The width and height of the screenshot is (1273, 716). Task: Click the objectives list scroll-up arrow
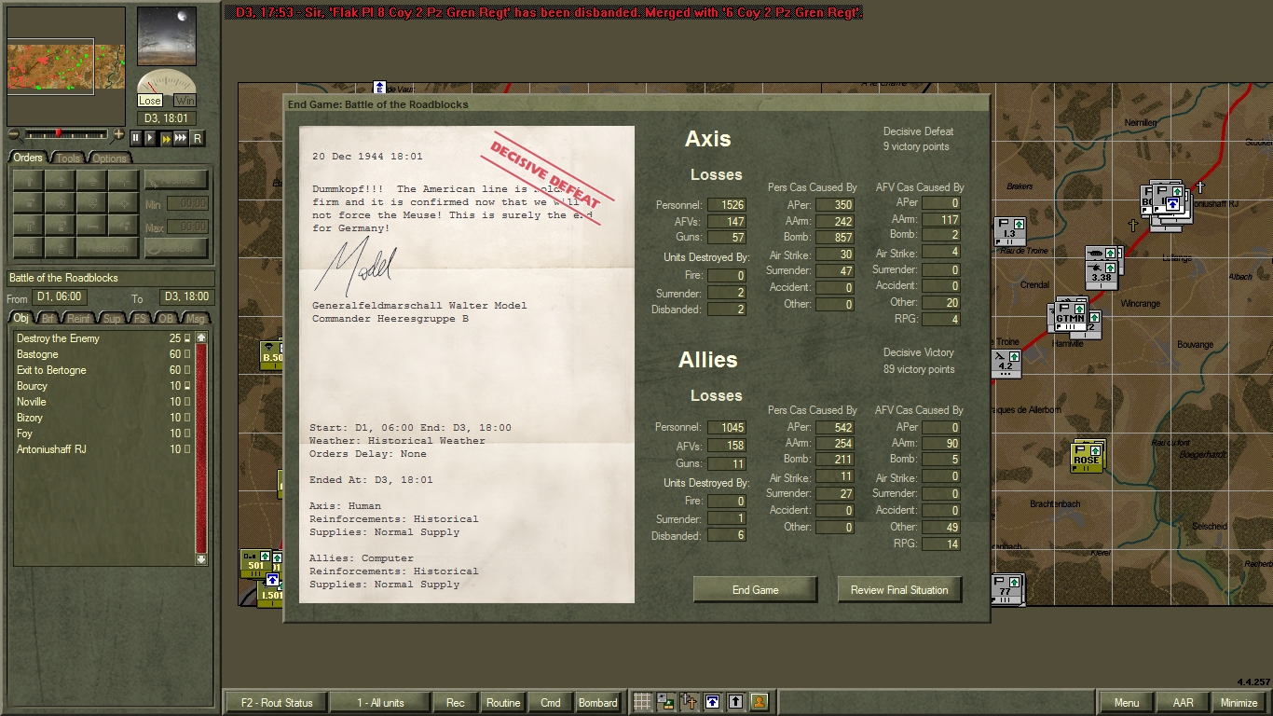(x=201, y=337)
